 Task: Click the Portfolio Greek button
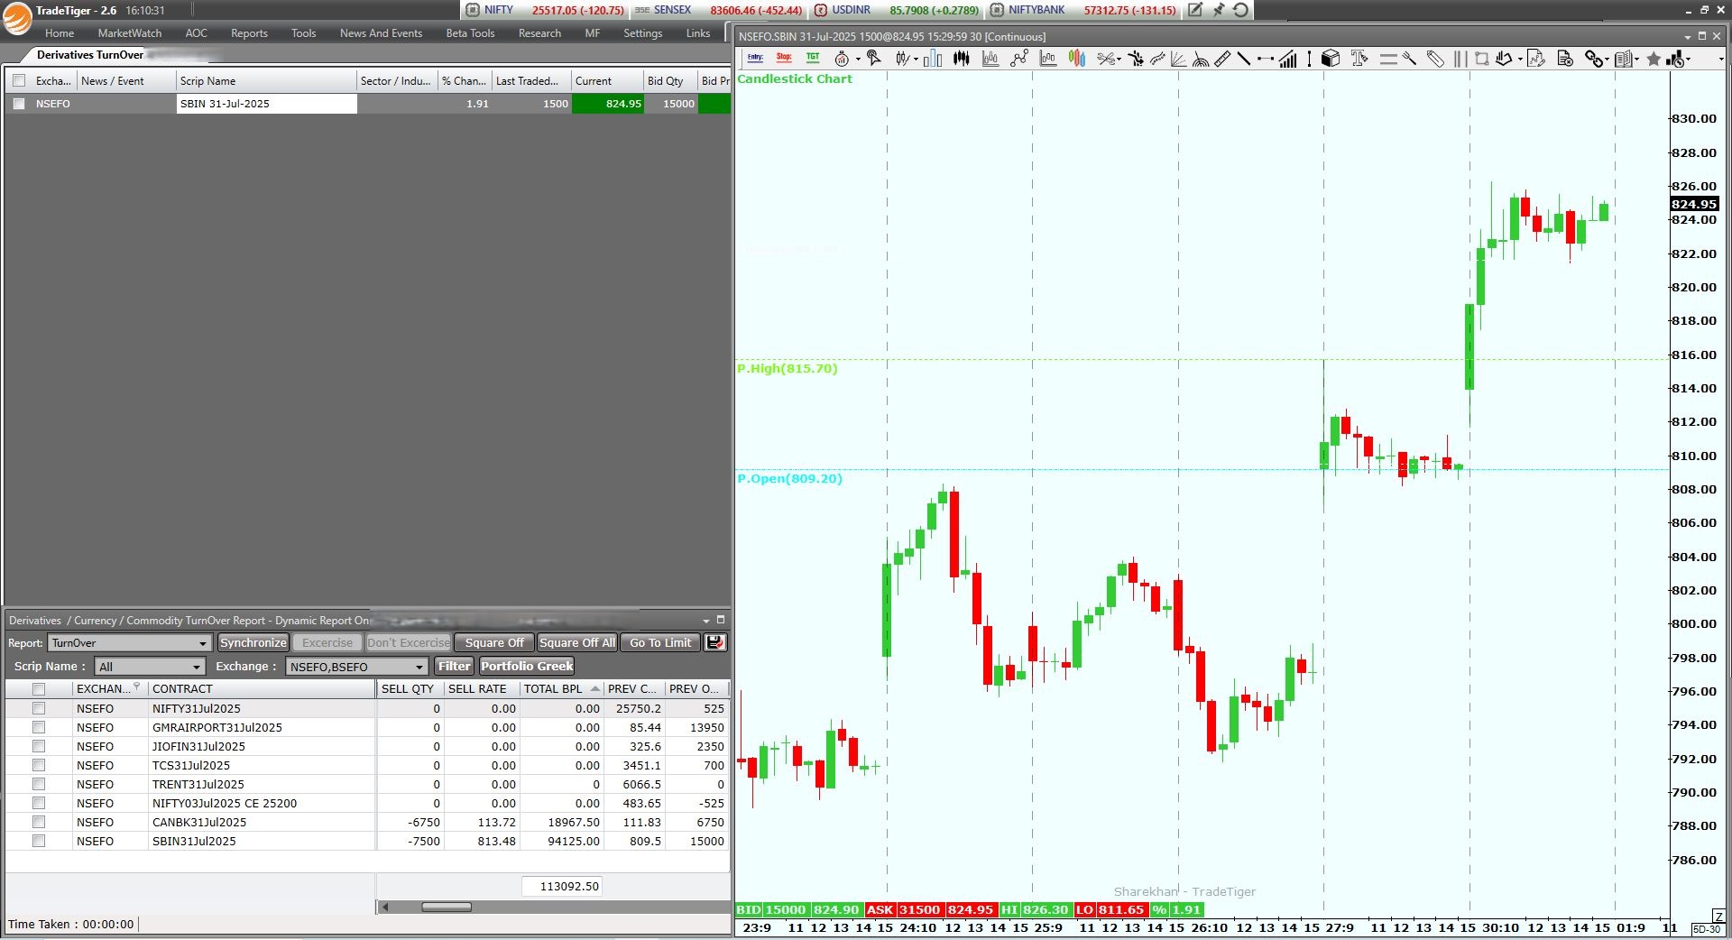click(527, 667)
